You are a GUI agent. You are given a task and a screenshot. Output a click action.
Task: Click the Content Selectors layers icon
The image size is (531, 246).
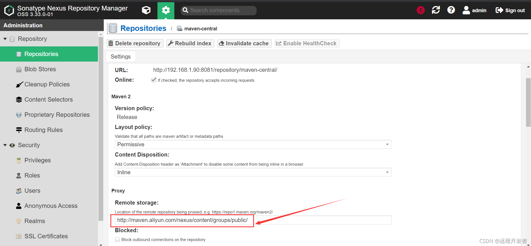[19, 100]
